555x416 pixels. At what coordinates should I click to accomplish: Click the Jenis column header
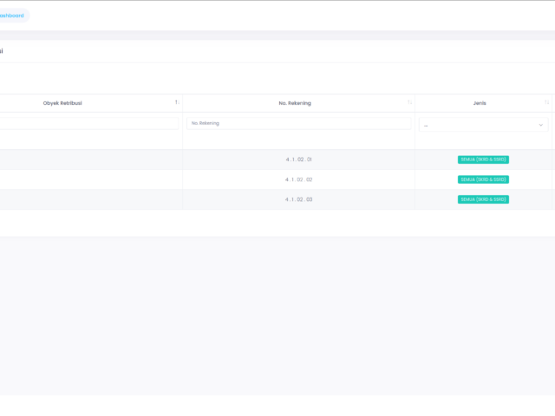(x=480, y=103)
